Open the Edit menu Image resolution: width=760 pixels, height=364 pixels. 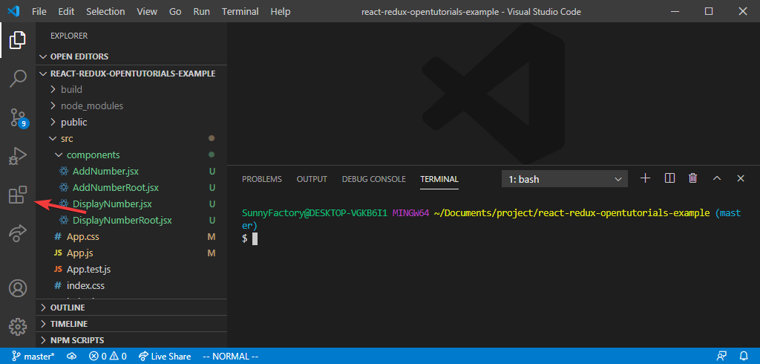66,11
